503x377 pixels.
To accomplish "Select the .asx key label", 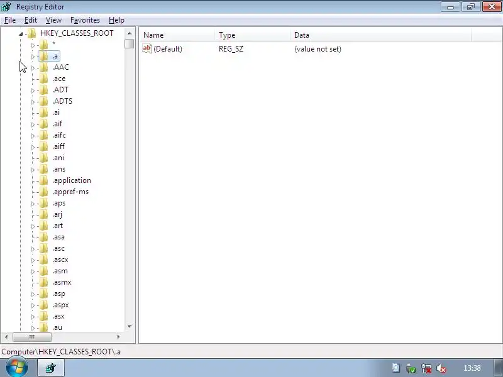I will pyautogui.click(x=58, y=317).
